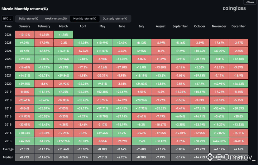Image resolution: width=258 pixels, height=165 pixels.
Task: Select the 2021 row label
Action: point(8,76)
